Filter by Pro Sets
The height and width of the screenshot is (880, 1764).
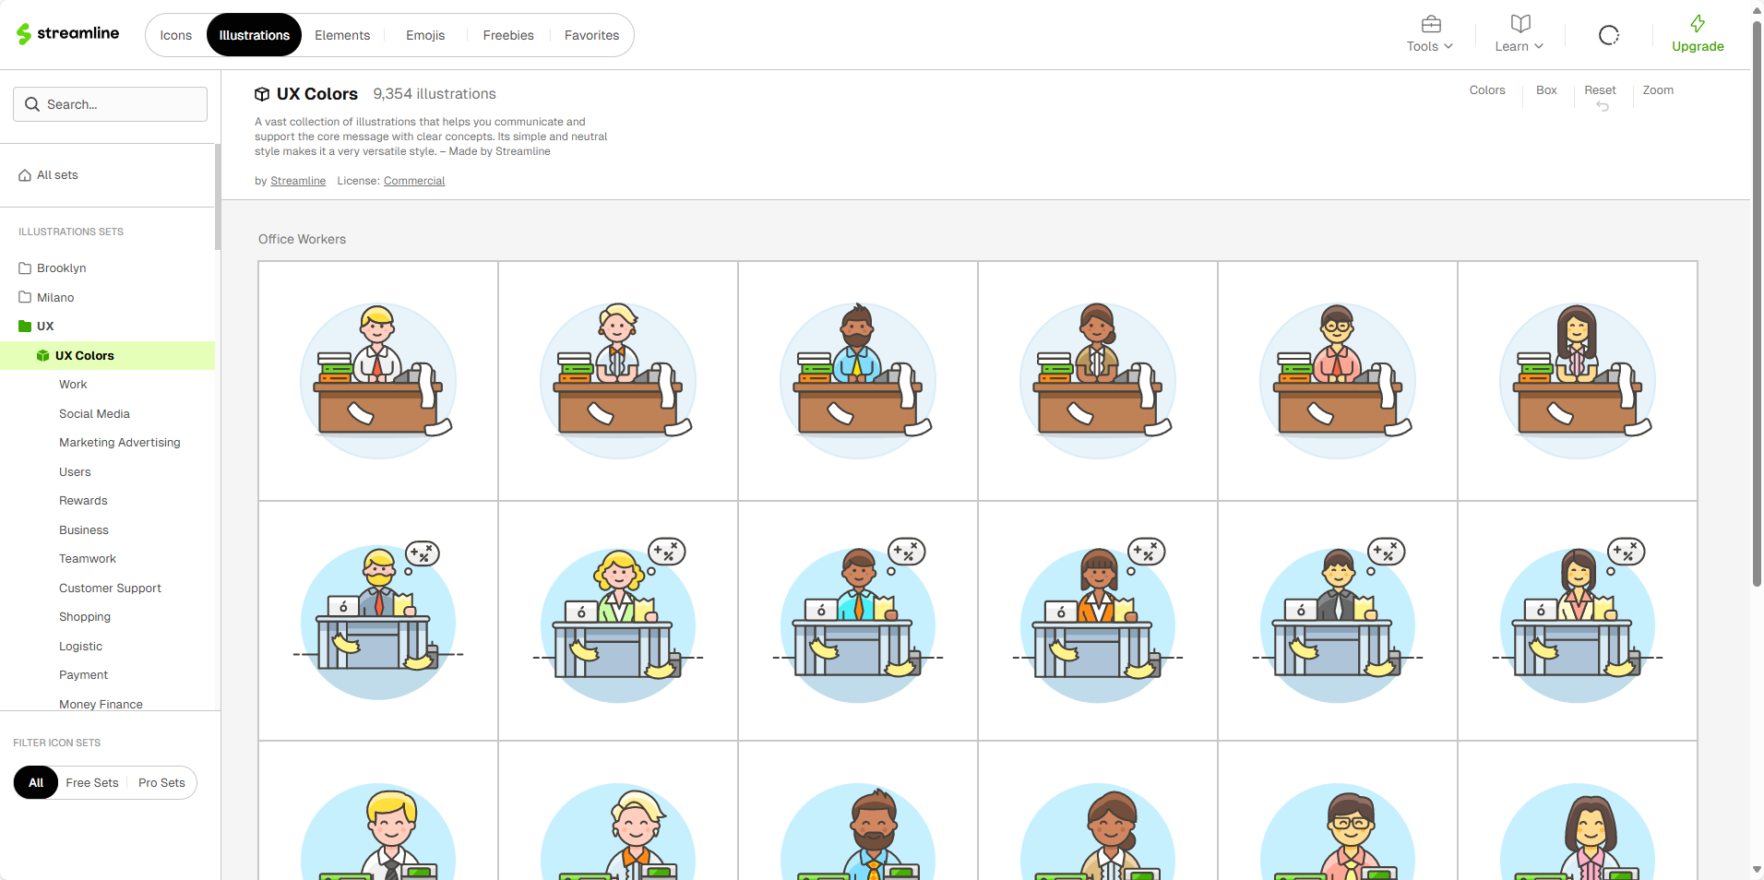click(x=161, y=783)
